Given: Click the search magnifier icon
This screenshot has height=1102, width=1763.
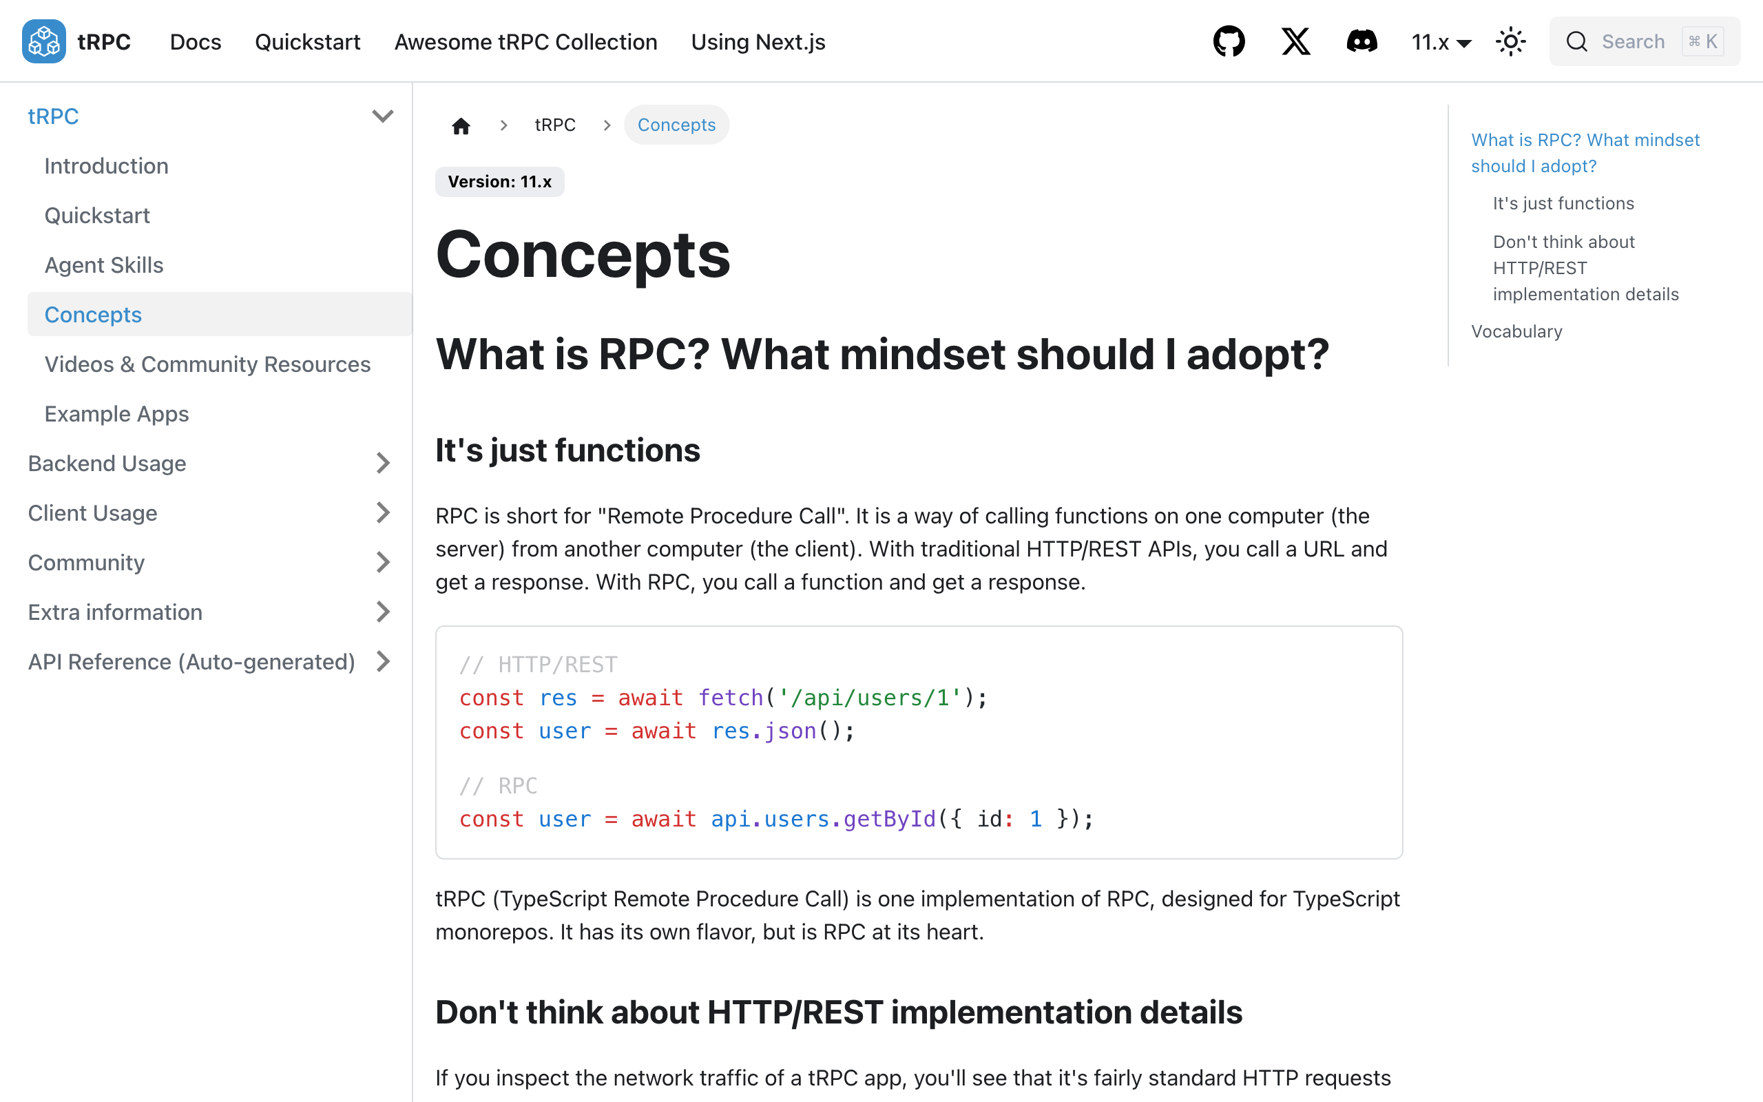Looking at the screenshot, I should pyautogui.click(x=1576, y=41).
